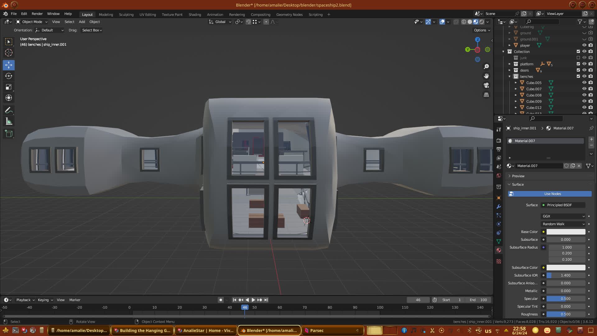The image size is (597, 336).
Task: Uncheck the doors collection checkbox
Action: 578,70
